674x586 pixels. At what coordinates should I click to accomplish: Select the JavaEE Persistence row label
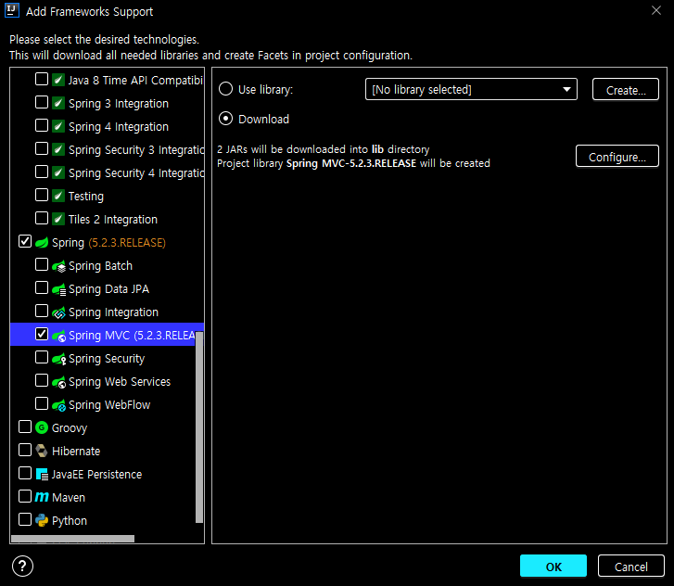(96, 474)
